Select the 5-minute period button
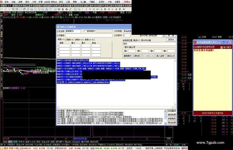The width and height of the screenshot is (233, 150). pos(86,9)
